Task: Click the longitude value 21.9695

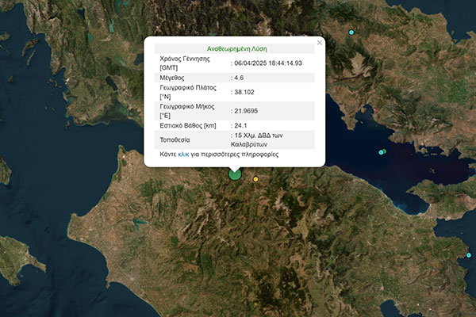Action: [x=245, y=111]
